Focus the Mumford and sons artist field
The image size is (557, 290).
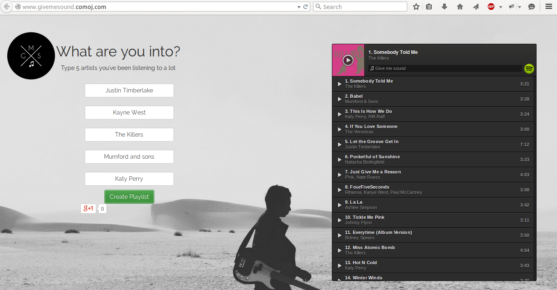[x=129, y=157]
